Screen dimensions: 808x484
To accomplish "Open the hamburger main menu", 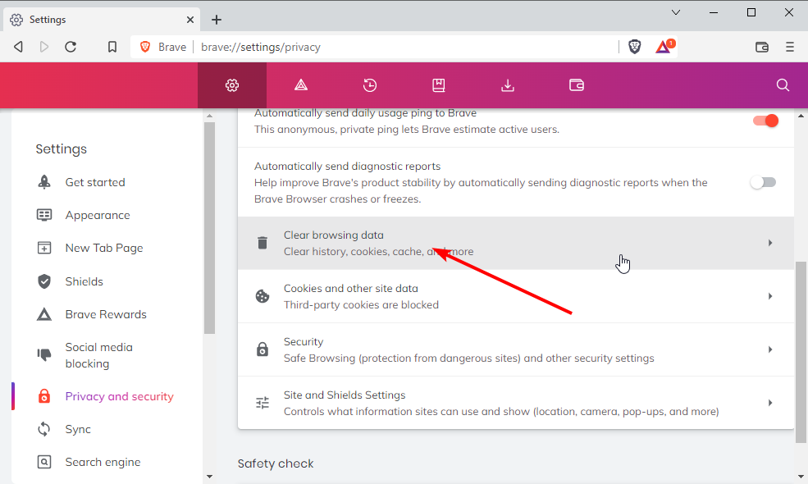I will coord(789,47).
